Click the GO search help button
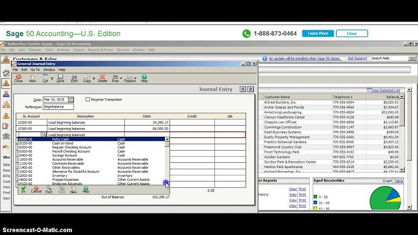The height and width of the screenshot is (235, 418). point(412,58)
